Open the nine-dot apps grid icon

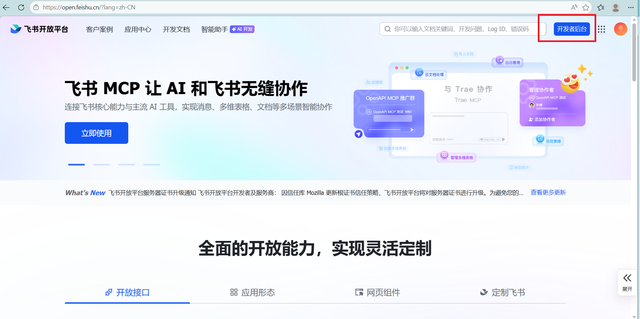(601, 29)
